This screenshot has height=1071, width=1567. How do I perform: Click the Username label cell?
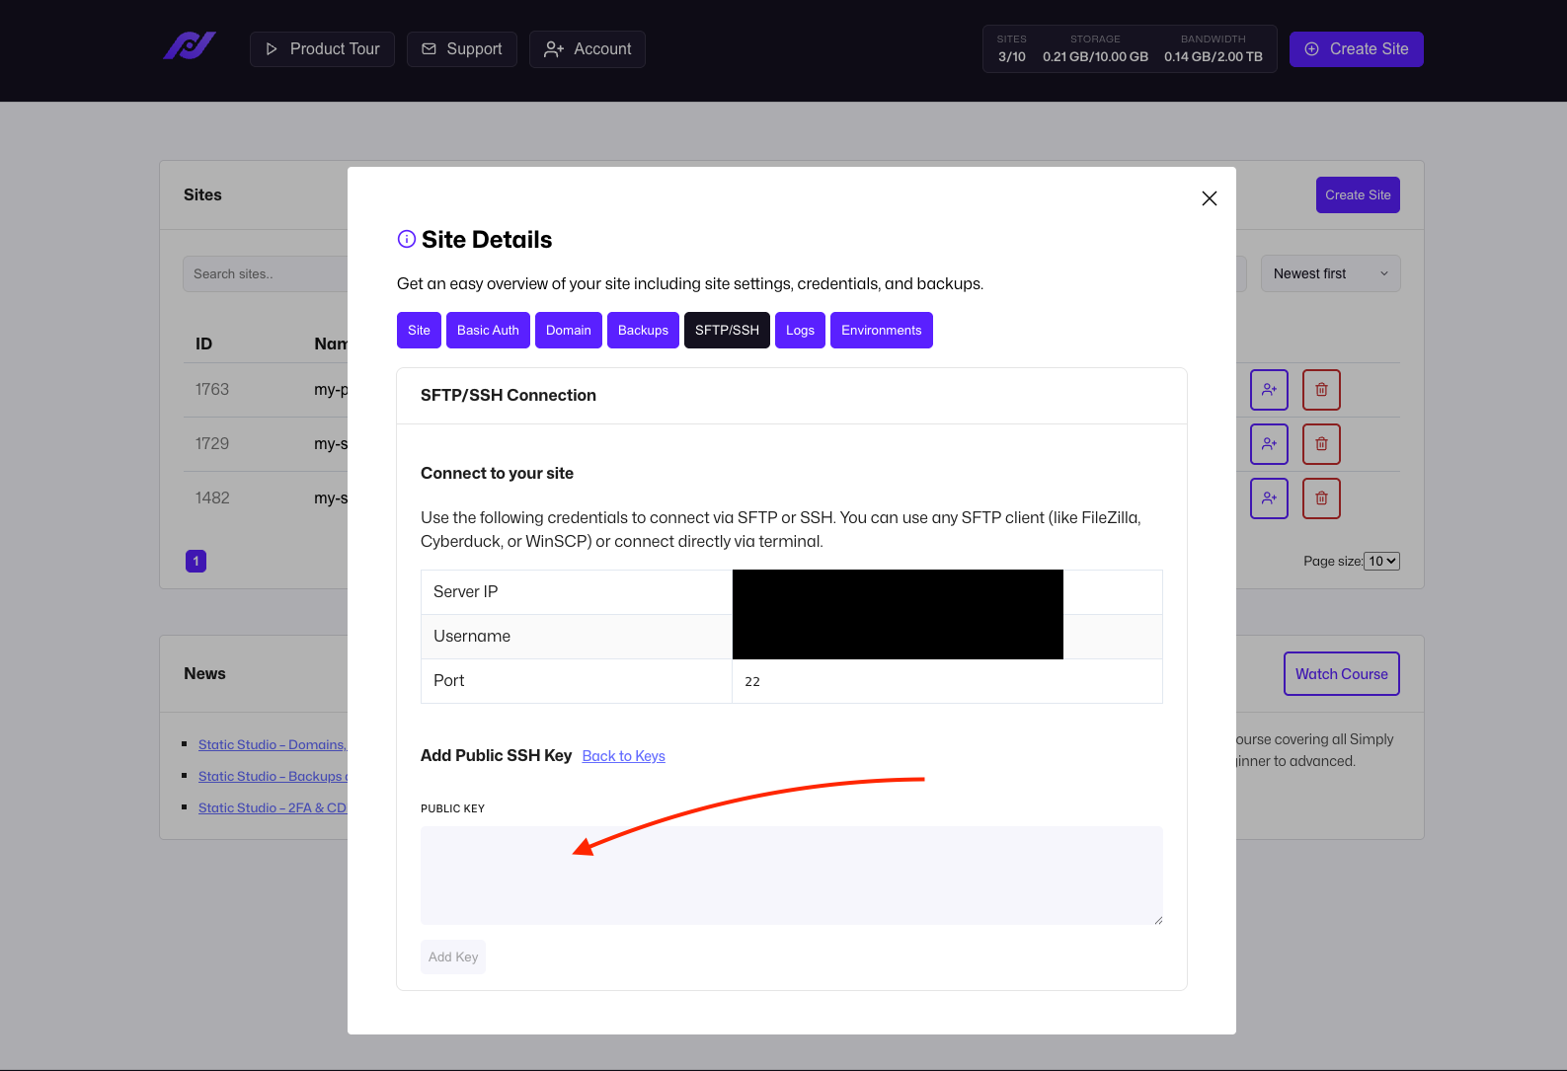pos(577,637)
